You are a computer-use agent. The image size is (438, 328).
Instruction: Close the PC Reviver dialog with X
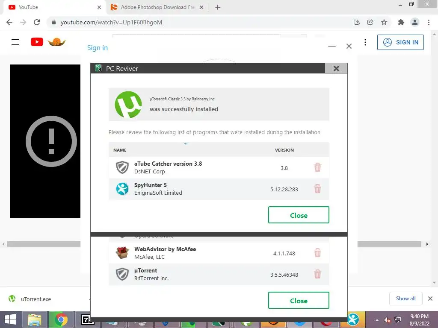pos(336,68)
